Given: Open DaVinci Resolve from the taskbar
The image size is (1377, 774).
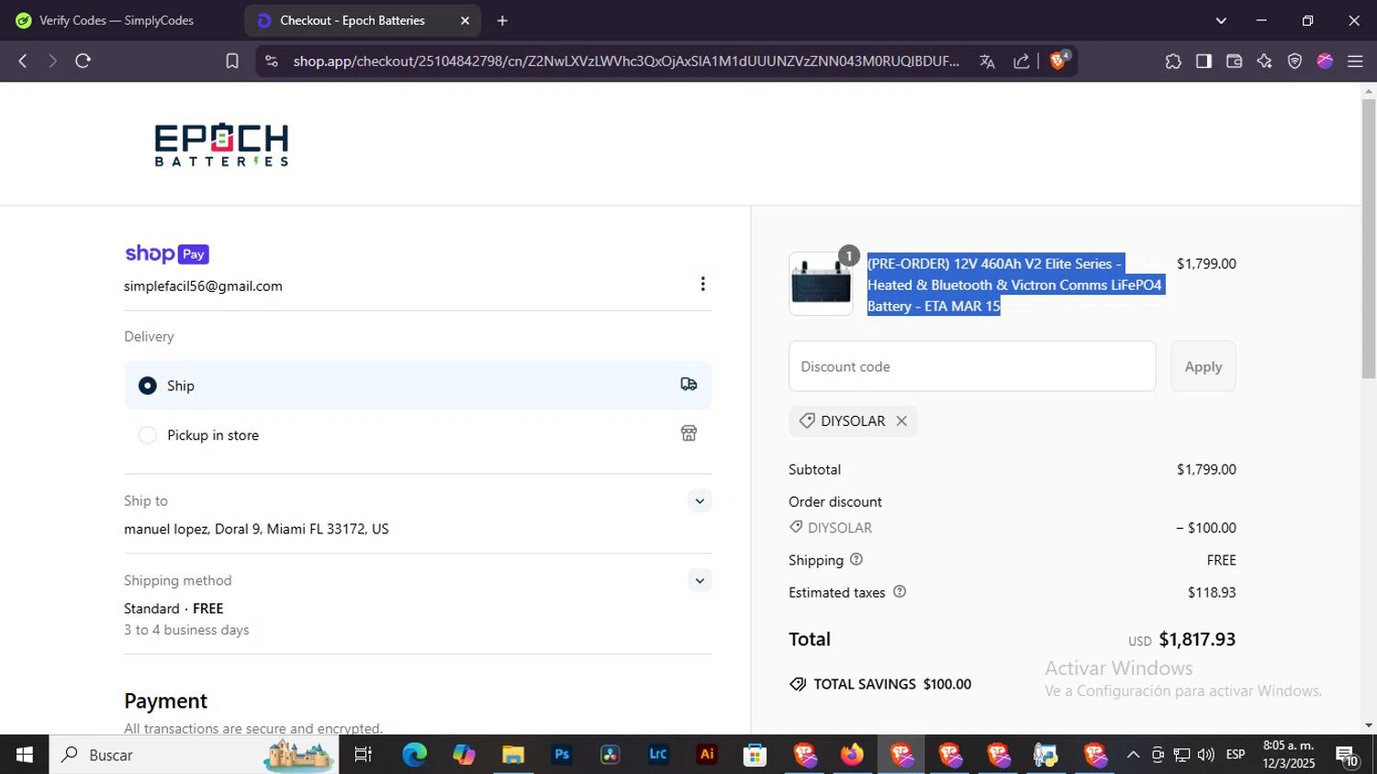Looking at the screenshot, I should [x=610, y=755].
